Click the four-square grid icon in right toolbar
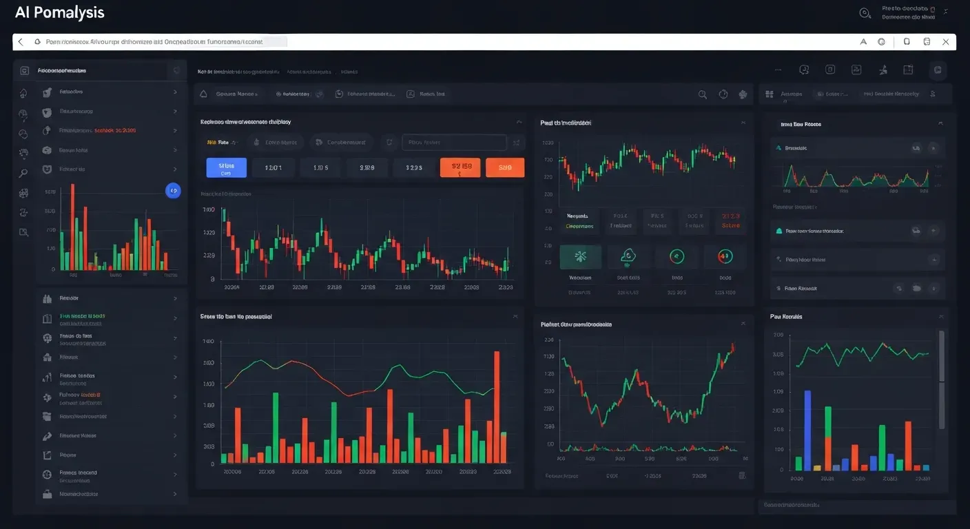Viewport: 970px width, 529px height. coord(770,94)
